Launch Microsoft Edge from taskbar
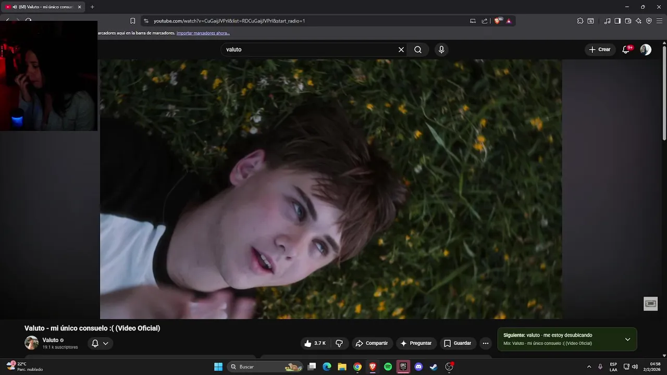Image resolution: width=667 pixels, height=375 pixels. (327, 367)
